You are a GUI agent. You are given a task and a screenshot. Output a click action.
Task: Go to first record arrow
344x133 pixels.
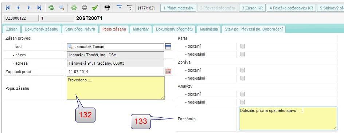(8, 8)
